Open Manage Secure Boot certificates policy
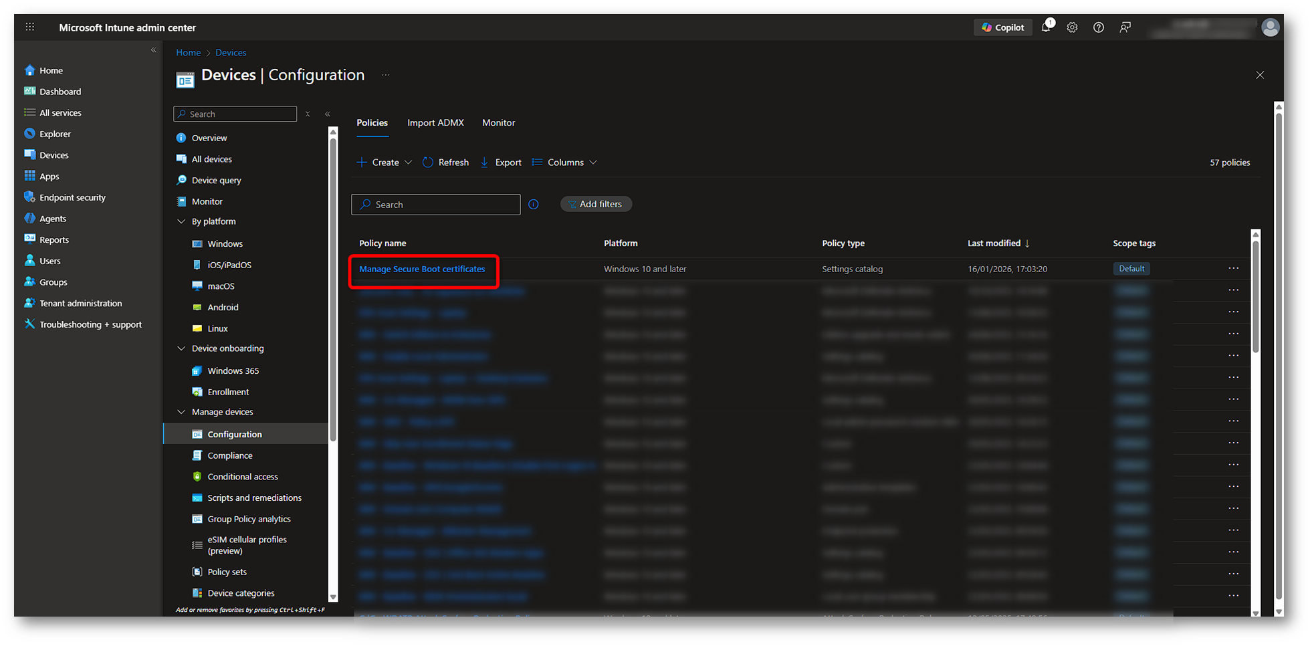The image size is (1312, 656). [x=422, y=269]
